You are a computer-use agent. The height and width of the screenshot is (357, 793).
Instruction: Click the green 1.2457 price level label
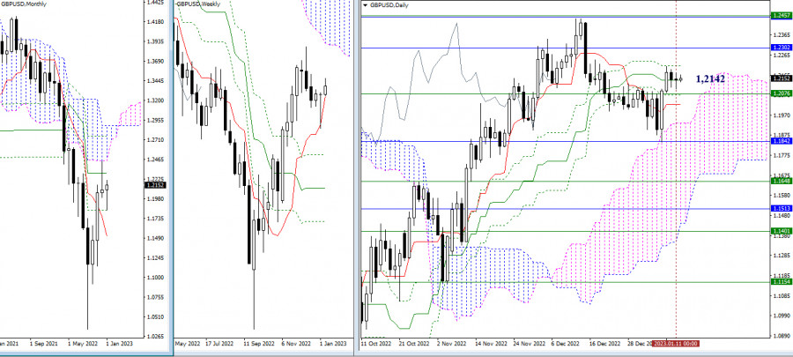pyautogui.click(x=781, y=16)
